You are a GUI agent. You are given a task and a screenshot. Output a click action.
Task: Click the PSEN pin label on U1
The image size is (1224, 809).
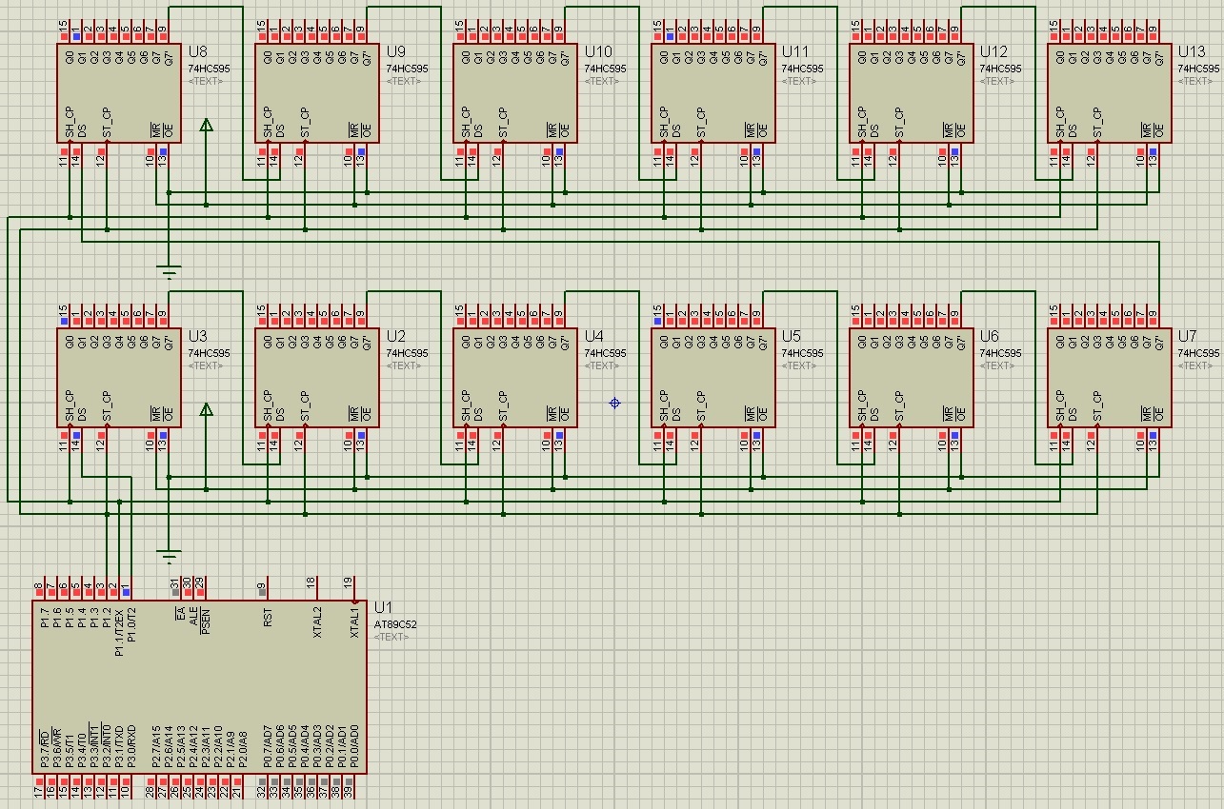[x=206, y=621]
